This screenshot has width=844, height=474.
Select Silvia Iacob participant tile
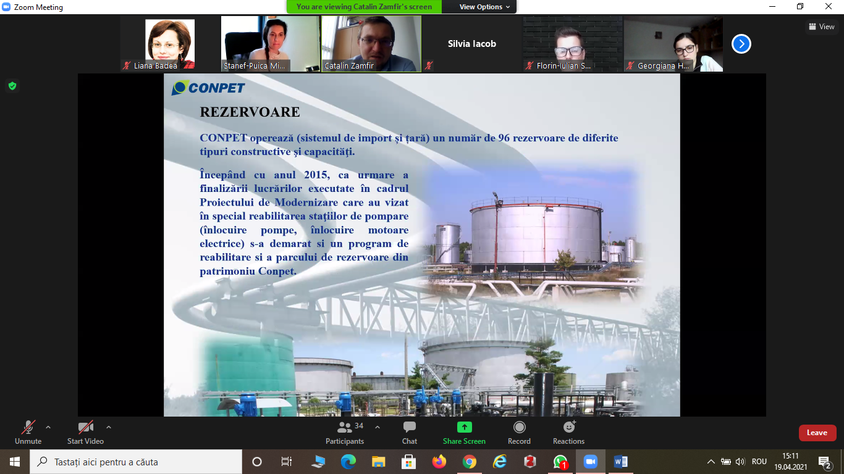pyautogui.click(x=472, y=44)
